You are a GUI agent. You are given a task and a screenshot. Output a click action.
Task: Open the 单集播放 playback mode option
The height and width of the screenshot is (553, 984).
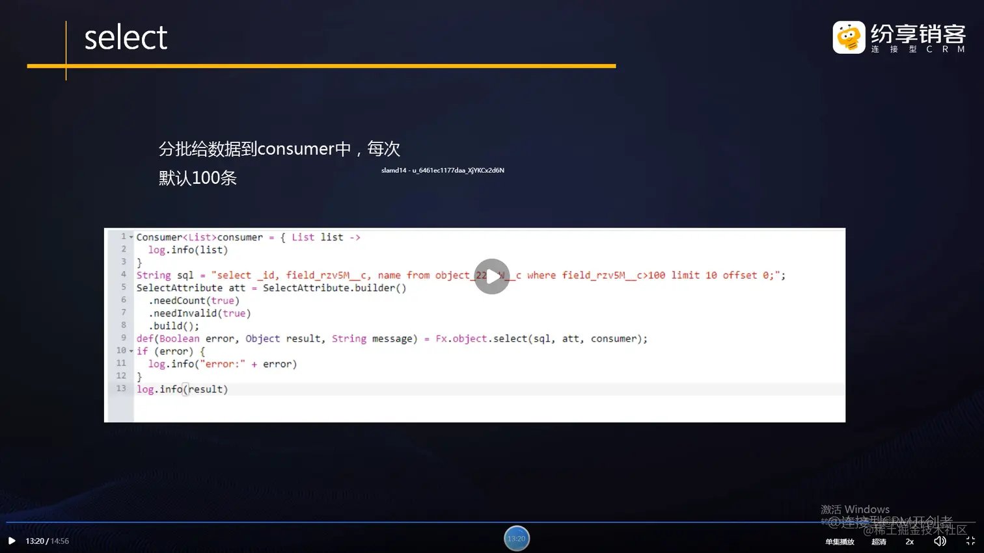coord(840,541)
